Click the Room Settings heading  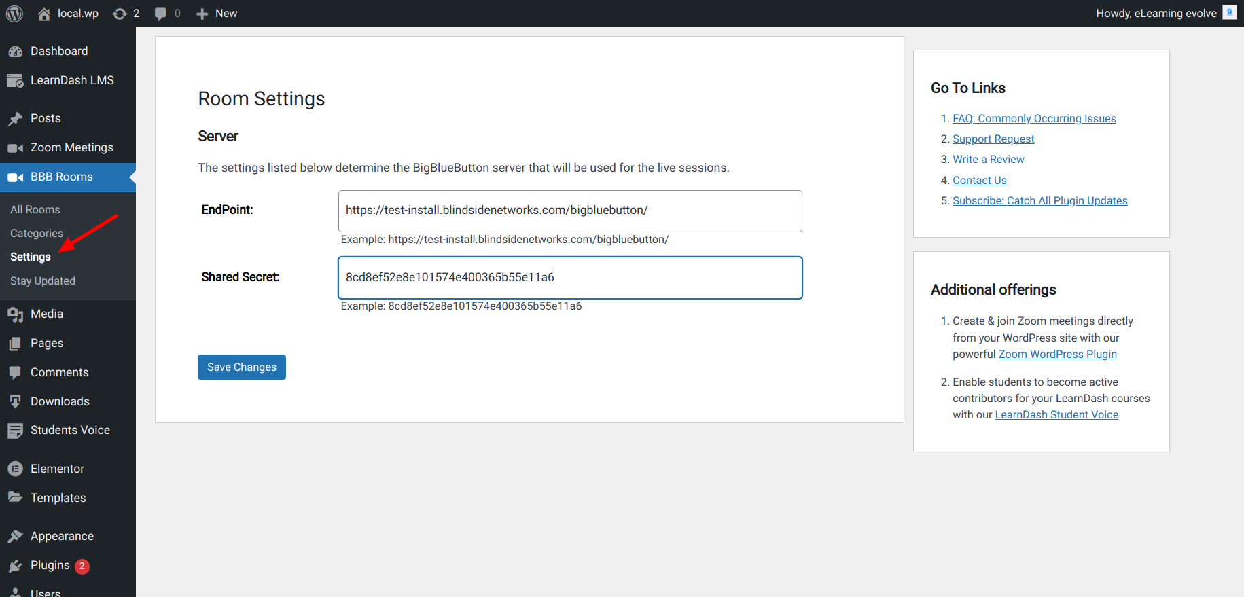262,99
